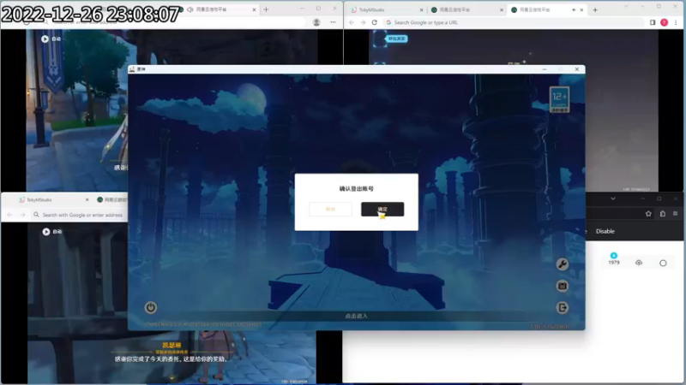686x385 pixels.
Task: Open the wrench repair icon in Genshin window
Action: click(563, 264)
